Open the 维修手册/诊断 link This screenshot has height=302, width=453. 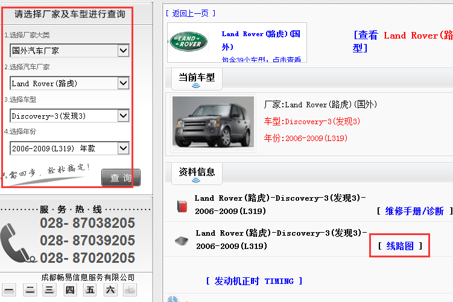pos(414,211)
